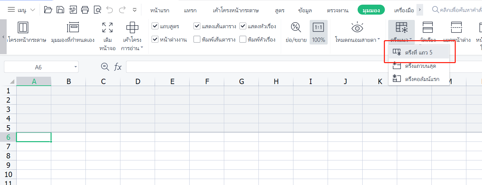
Task: Click the export to PDF icon
Action: tap(73, 10)
